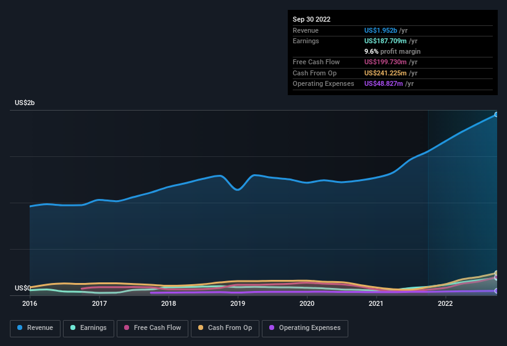Click the Cash From Op end-point marker

[497, 273]
